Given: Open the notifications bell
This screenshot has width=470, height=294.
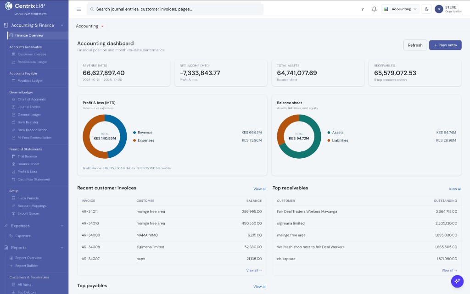Looking at the screenshot, I should pyautogui.click(x=374, y=9).
